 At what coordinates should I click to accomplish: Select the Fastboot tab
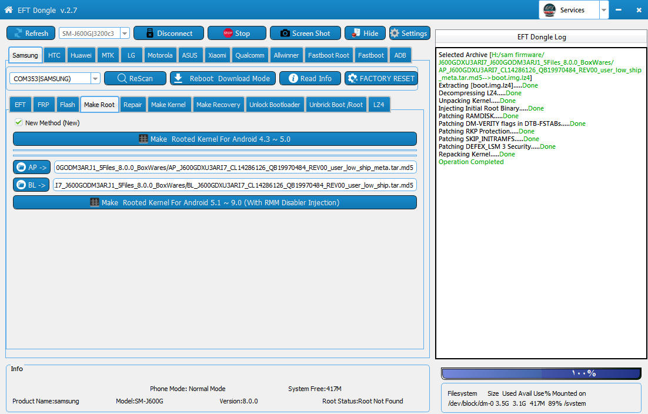[371, 55]
